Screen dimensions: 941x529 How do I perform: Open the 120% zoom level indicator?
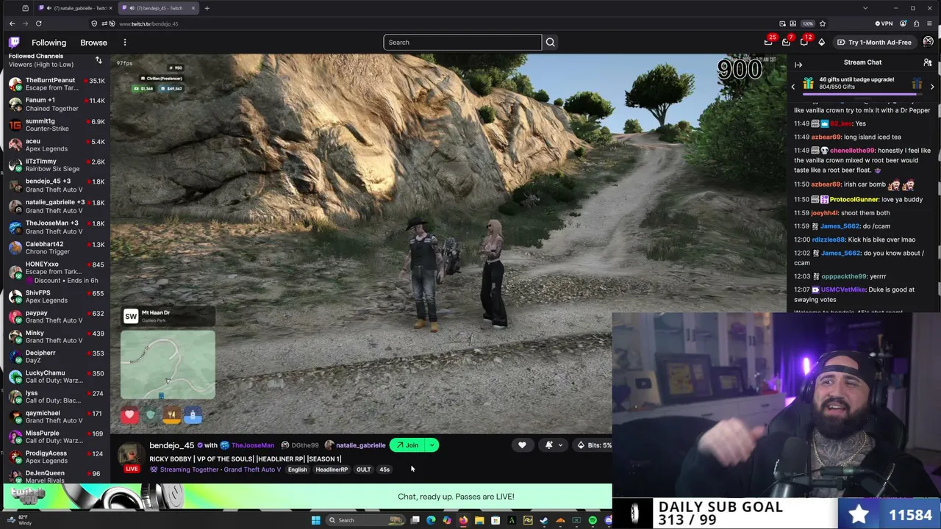tap(808, 24)
